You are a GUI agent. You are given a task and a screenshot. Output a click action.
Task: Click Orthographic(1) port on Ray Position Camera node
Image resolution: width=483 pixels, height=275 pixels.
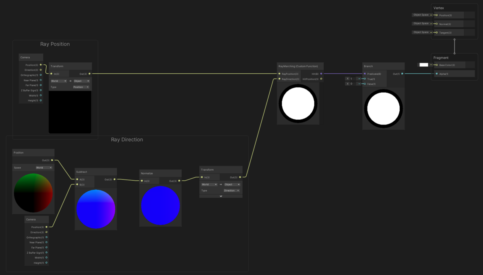pos(41,75)
